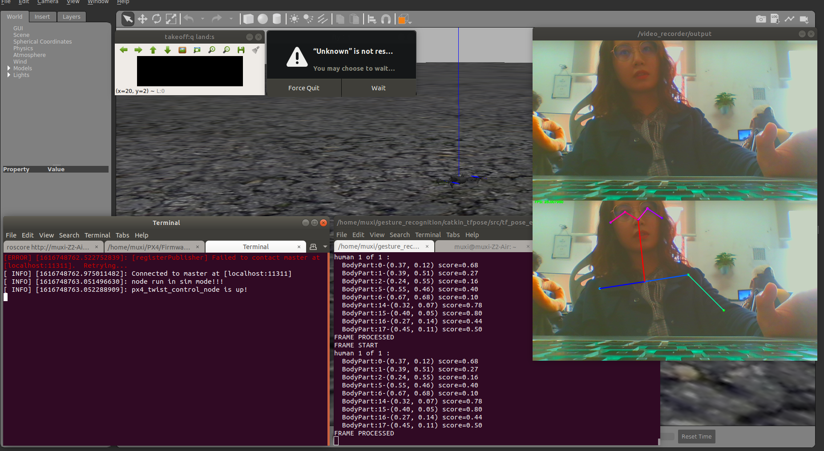Copy the selected model using copy icon
Image resolution: width=824 pixels, height=451 pixels.
pyautogui.click(x=339, y=19)
